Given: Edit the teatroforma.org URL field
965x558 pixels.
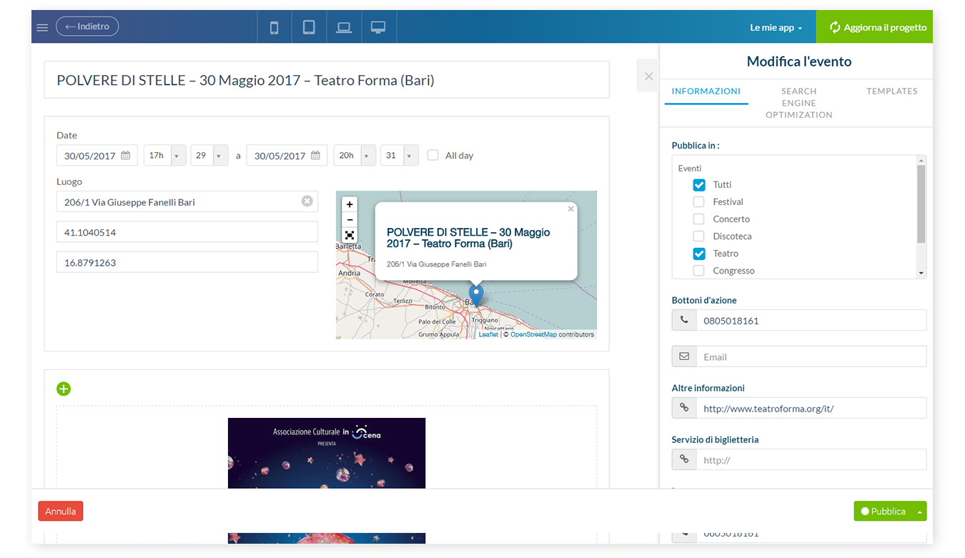Looking at the screenshot, I should pyautogui.click(x=811, y=408).
